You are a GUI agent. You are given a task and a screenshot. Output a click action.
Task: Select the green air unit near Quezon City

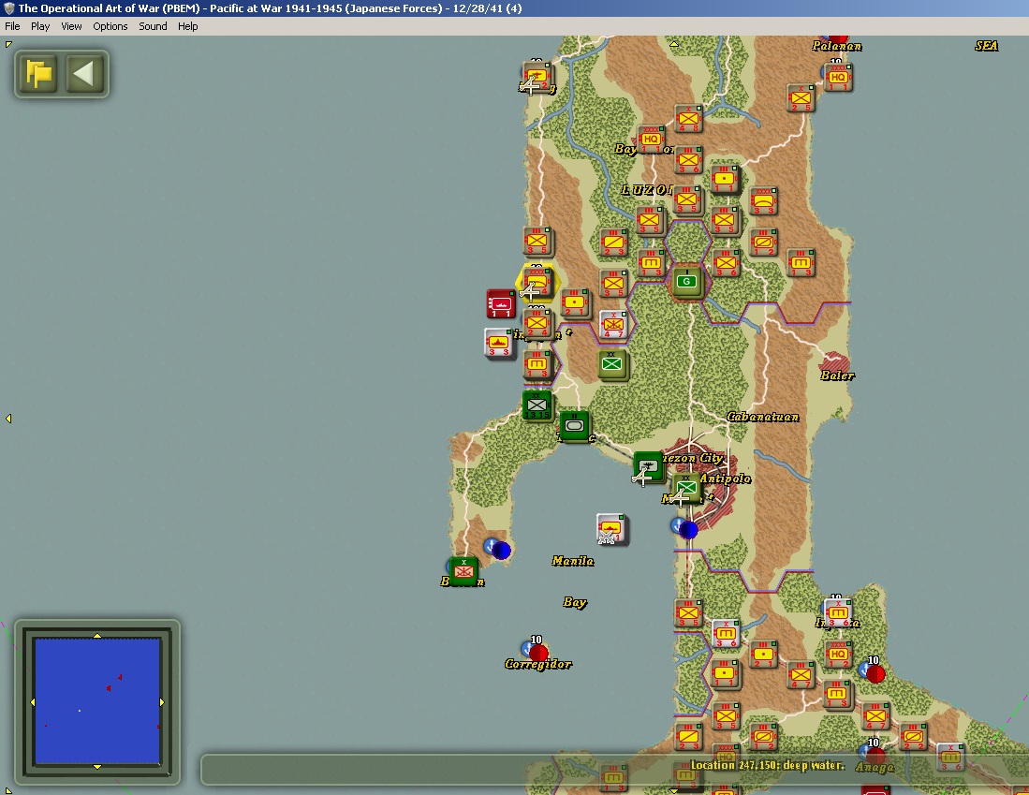(x=648, y=466)
